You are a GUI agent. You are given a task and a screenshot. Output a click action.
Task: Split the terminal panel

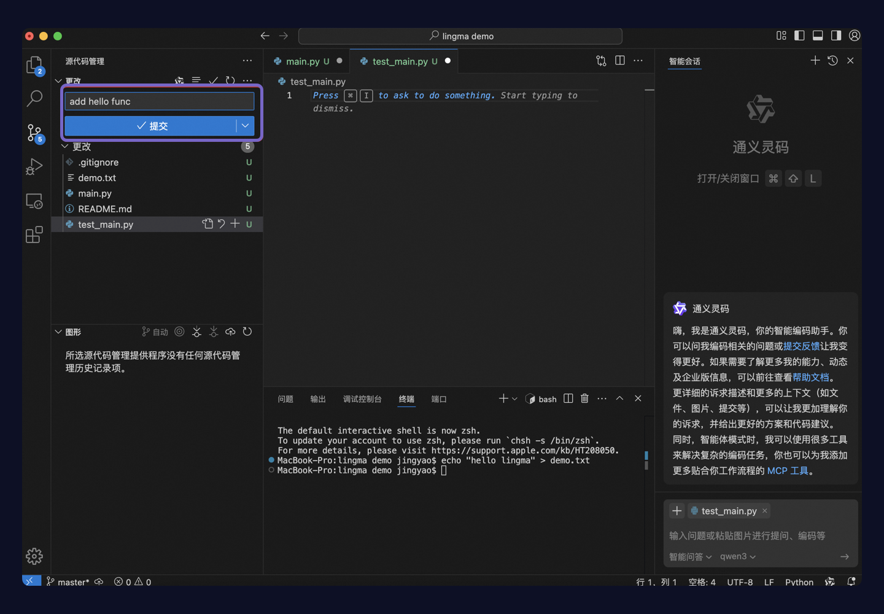point(568,398)
